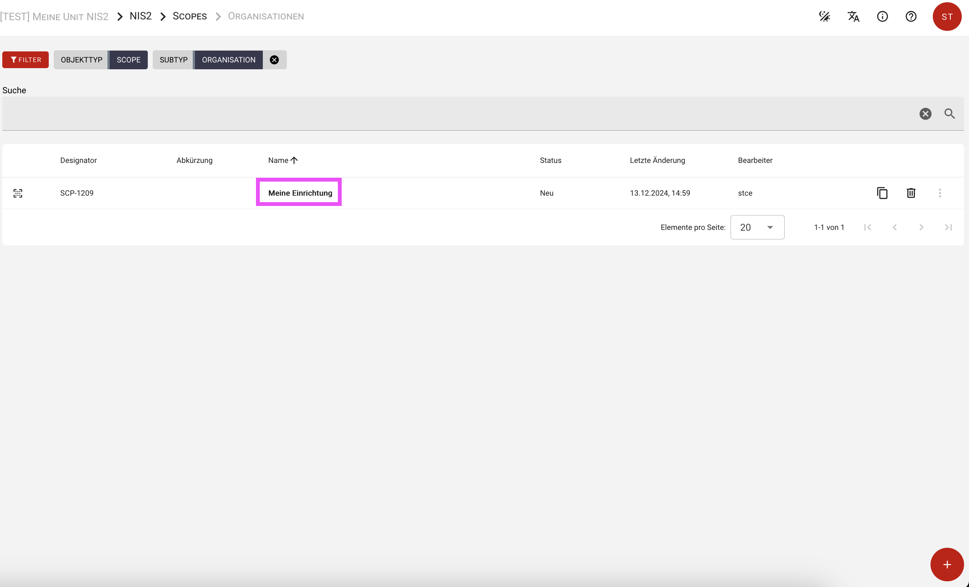Image resolution: width=969 pixels, height=587 pixels.
Task: Clone scope SCP-1209 with the copy icon
Action: tap(882, 193)
